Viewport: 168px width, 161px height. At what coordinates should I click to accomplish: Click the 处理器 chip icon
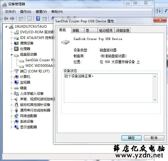[16, 49]
